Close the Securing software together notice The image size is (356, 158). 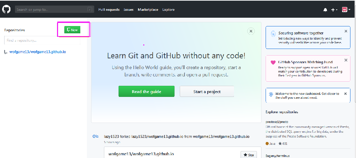click(346, 31)
